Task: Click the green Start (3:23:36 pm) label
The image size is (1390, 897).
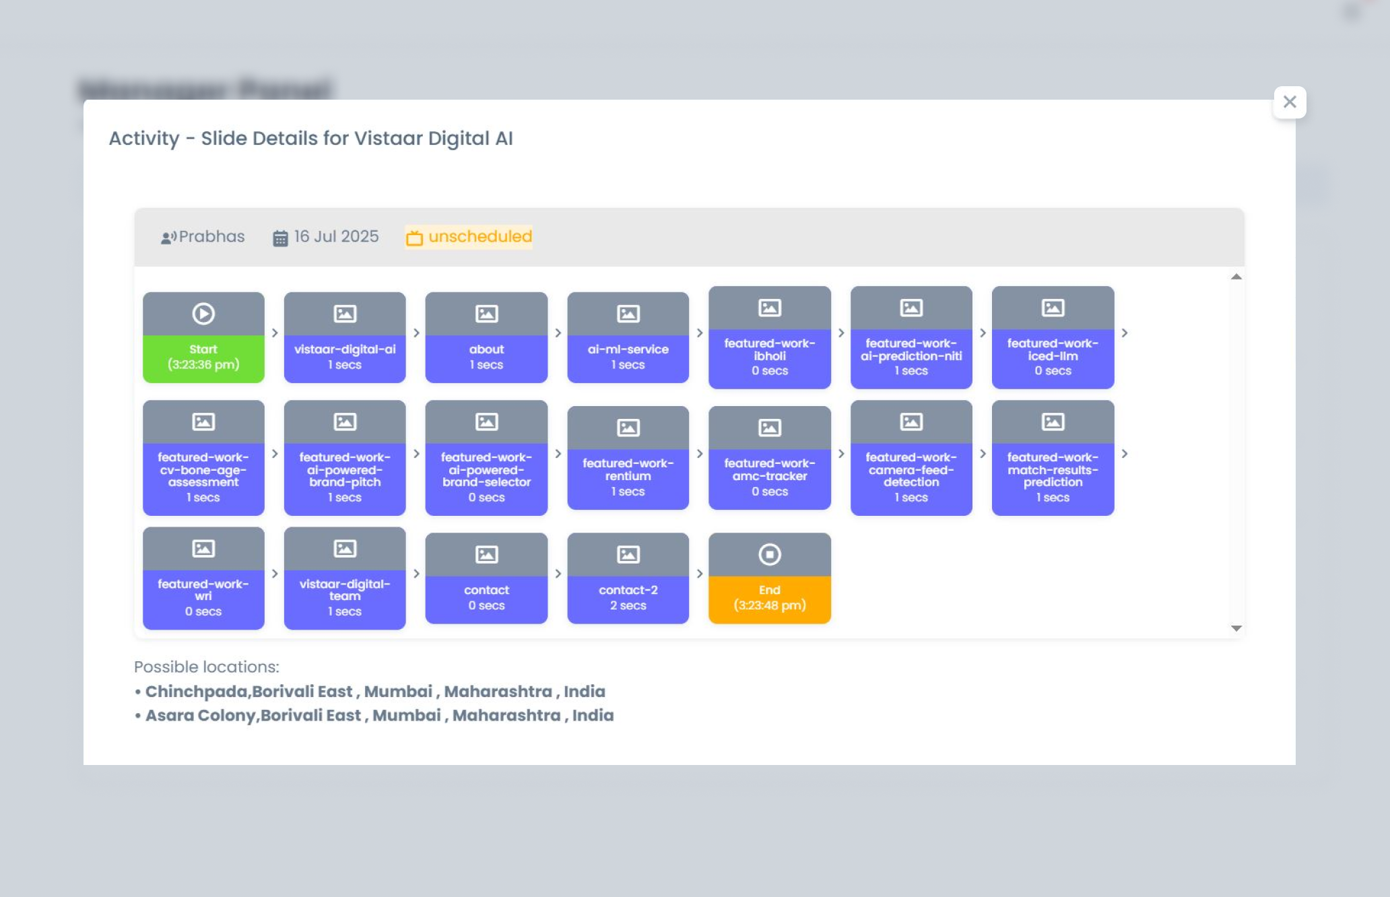Action: tap(203, 359)
